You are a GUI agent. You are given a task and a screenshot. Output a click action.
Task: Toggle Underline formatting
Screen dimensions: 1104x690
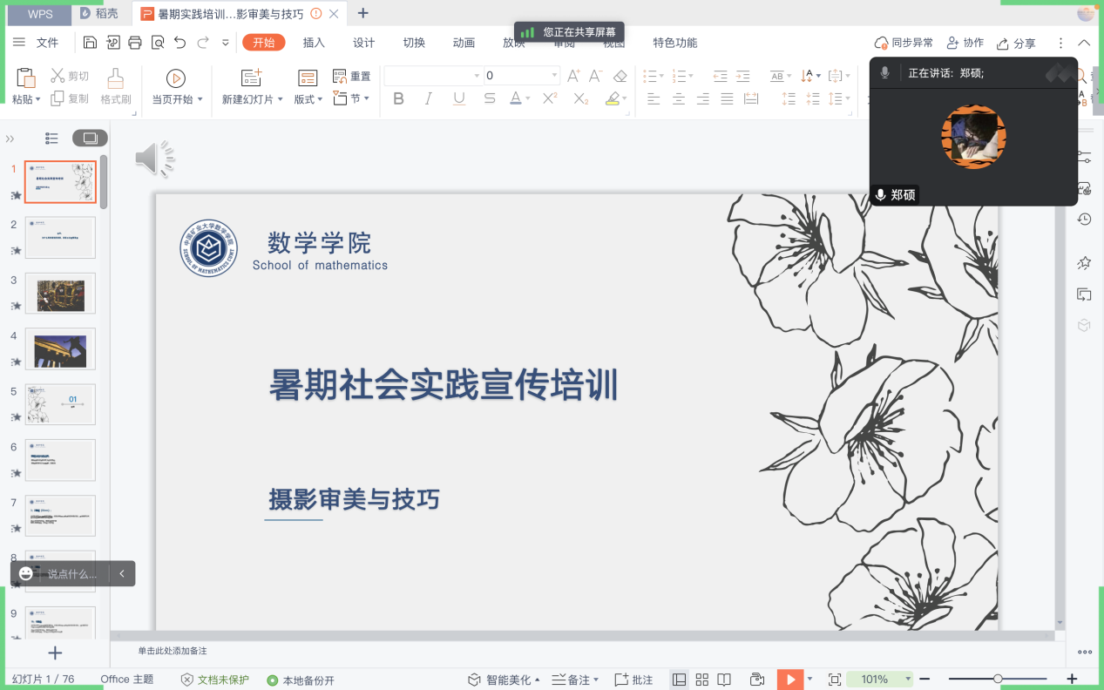[458, 98]
